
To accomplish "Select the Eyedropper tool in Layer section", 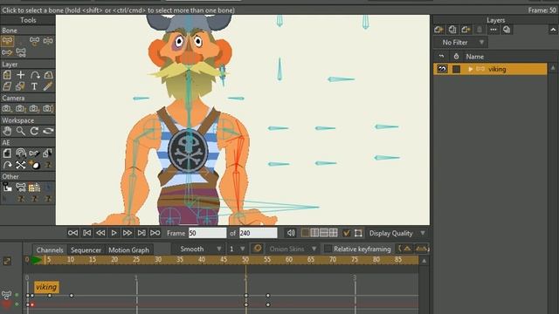I will coord(48,86).
